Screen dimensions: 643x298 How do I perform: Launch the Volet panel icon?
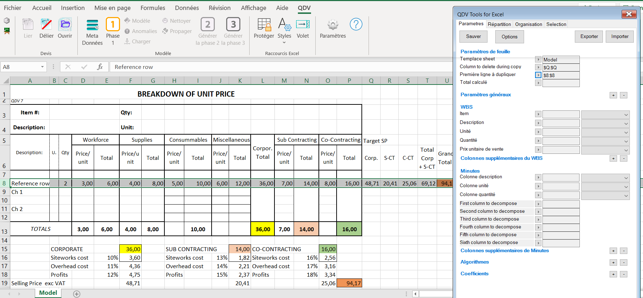303,25
